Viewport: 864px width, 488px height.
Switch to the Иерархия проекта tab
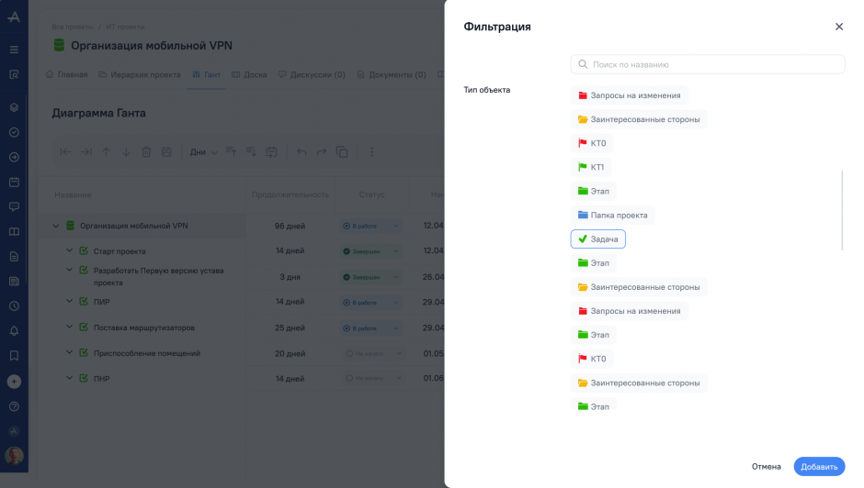pos(140,75)
